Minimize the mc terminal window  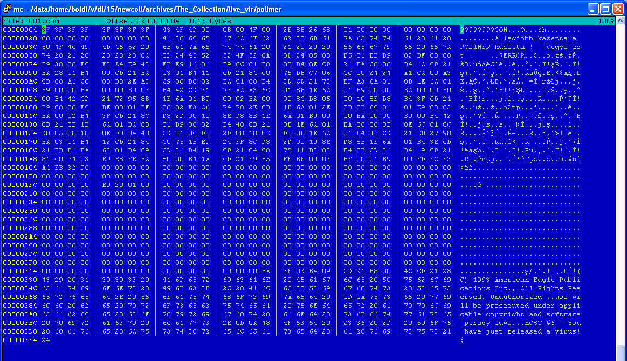click(x=593, y=9)
